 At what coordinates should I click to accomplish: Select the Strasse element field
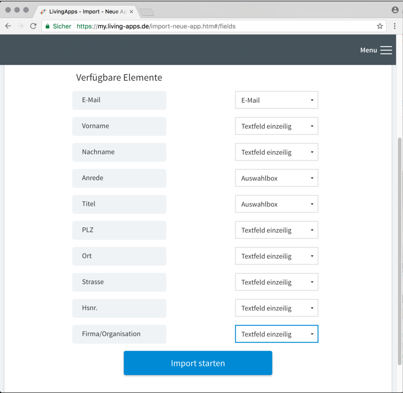[x=119, y=282]
